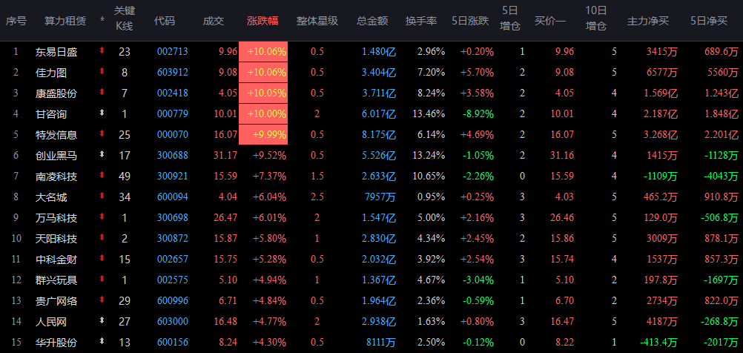Sort by the 总金额 column header
The image size is (743, 353).
pyautogui.click(x=372, y=21)
